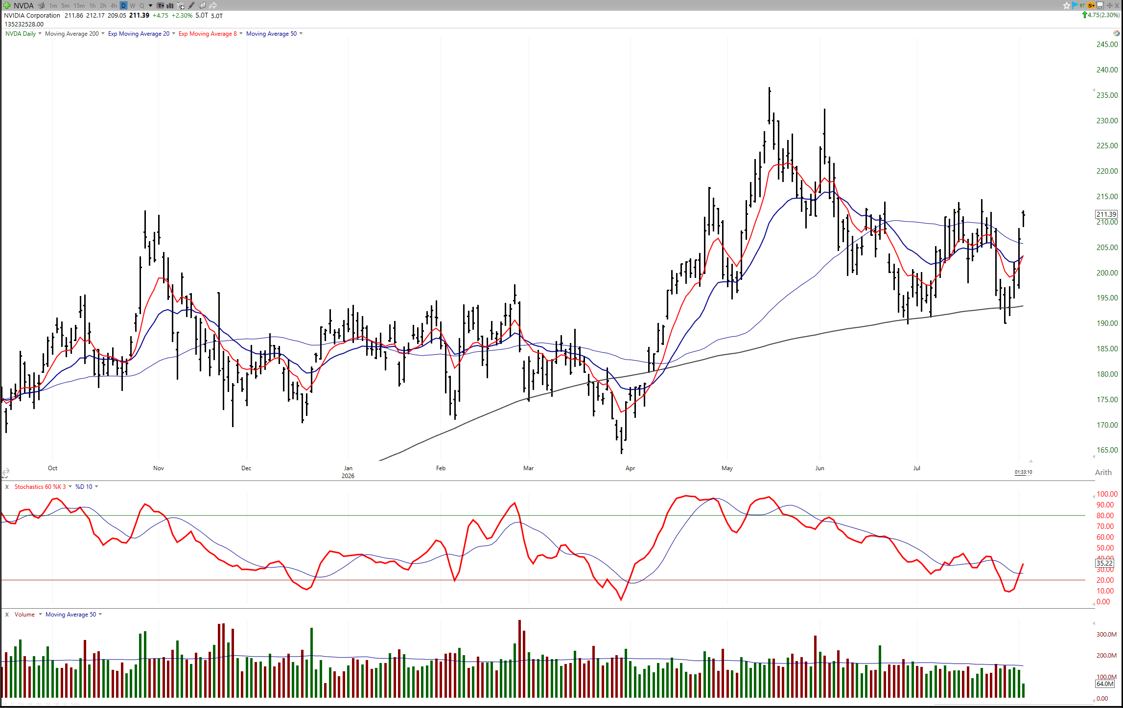Close the Volume indicator pane
This screenshot has height=708, width=1123.
[x=7, y=615]
